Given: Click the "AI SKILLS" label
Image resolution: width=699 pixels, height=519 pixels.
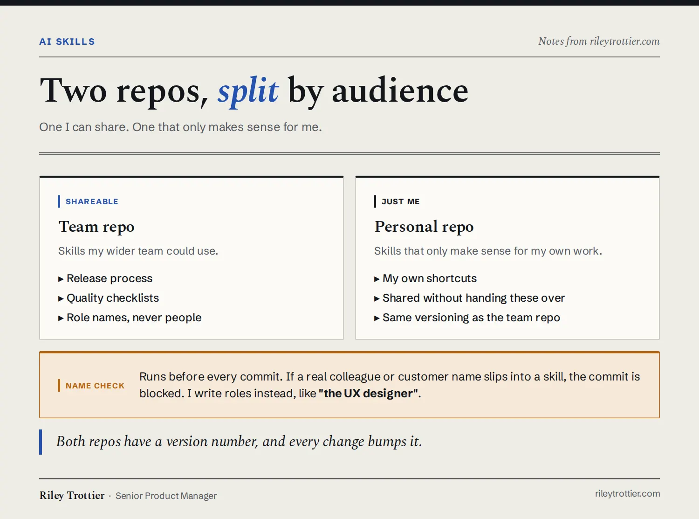Looking at the screenshot, I should (67, 42).
